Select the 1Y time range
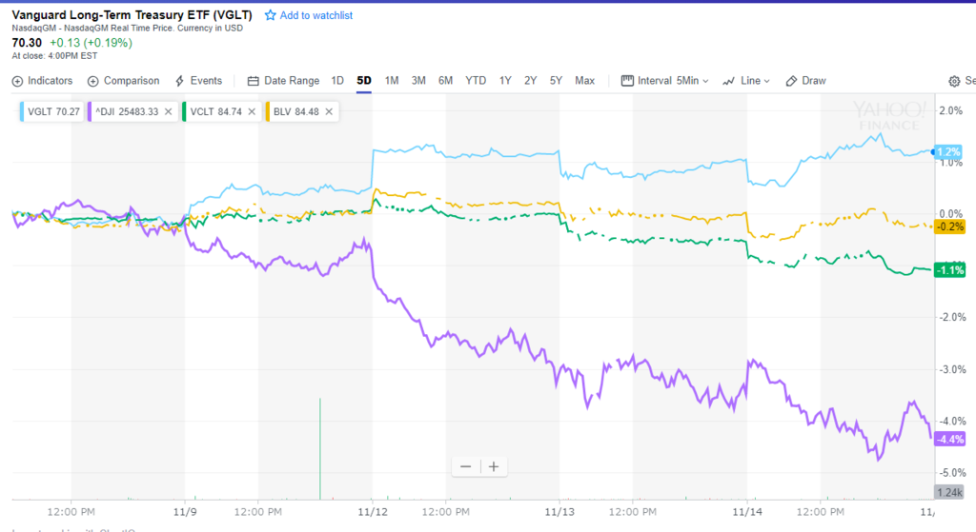Image resolution: width=976 pixels, height=532 pixels. coord(505,81)
